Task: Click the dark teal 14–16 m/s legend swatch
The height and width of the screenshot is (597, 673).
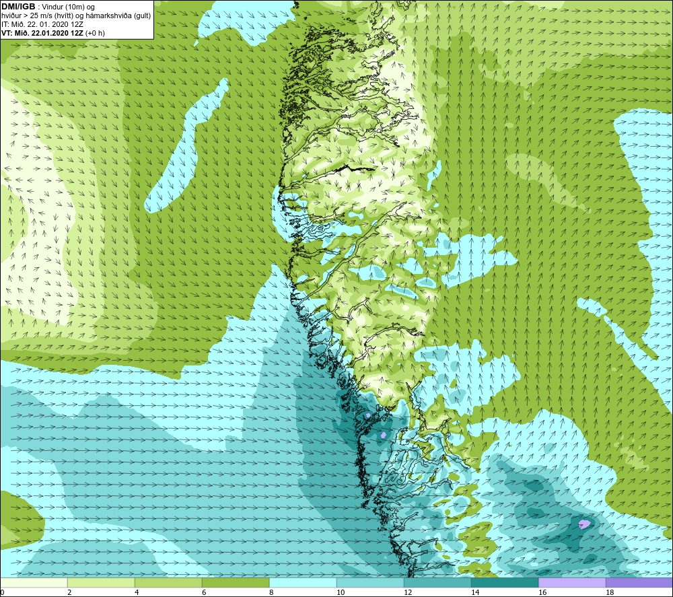Action: pyautogui.click(x=505, y=582)
